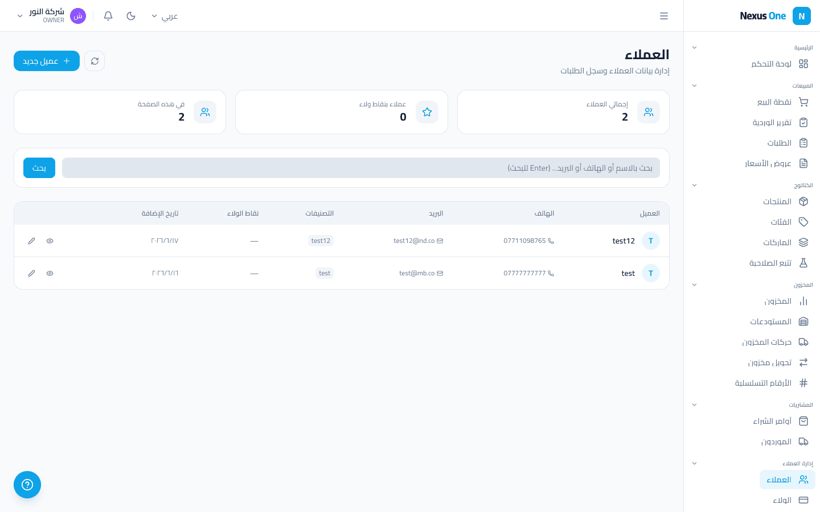Screen dimensions: 820x512
Task: Open تحويل مخزون transfer page
Action: point(778,362)
